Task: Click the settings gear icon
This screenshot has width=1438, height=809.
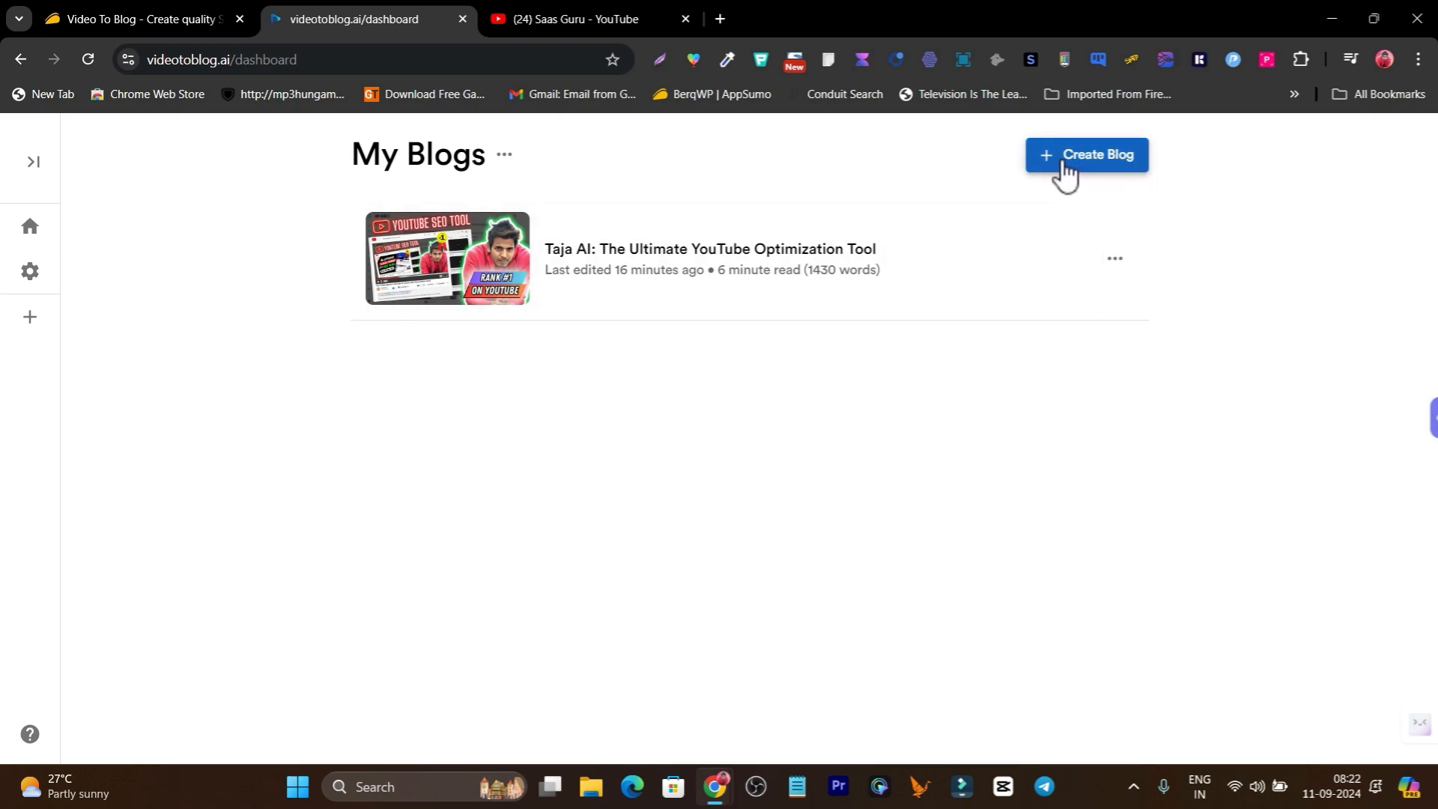Action: [30, 270]
